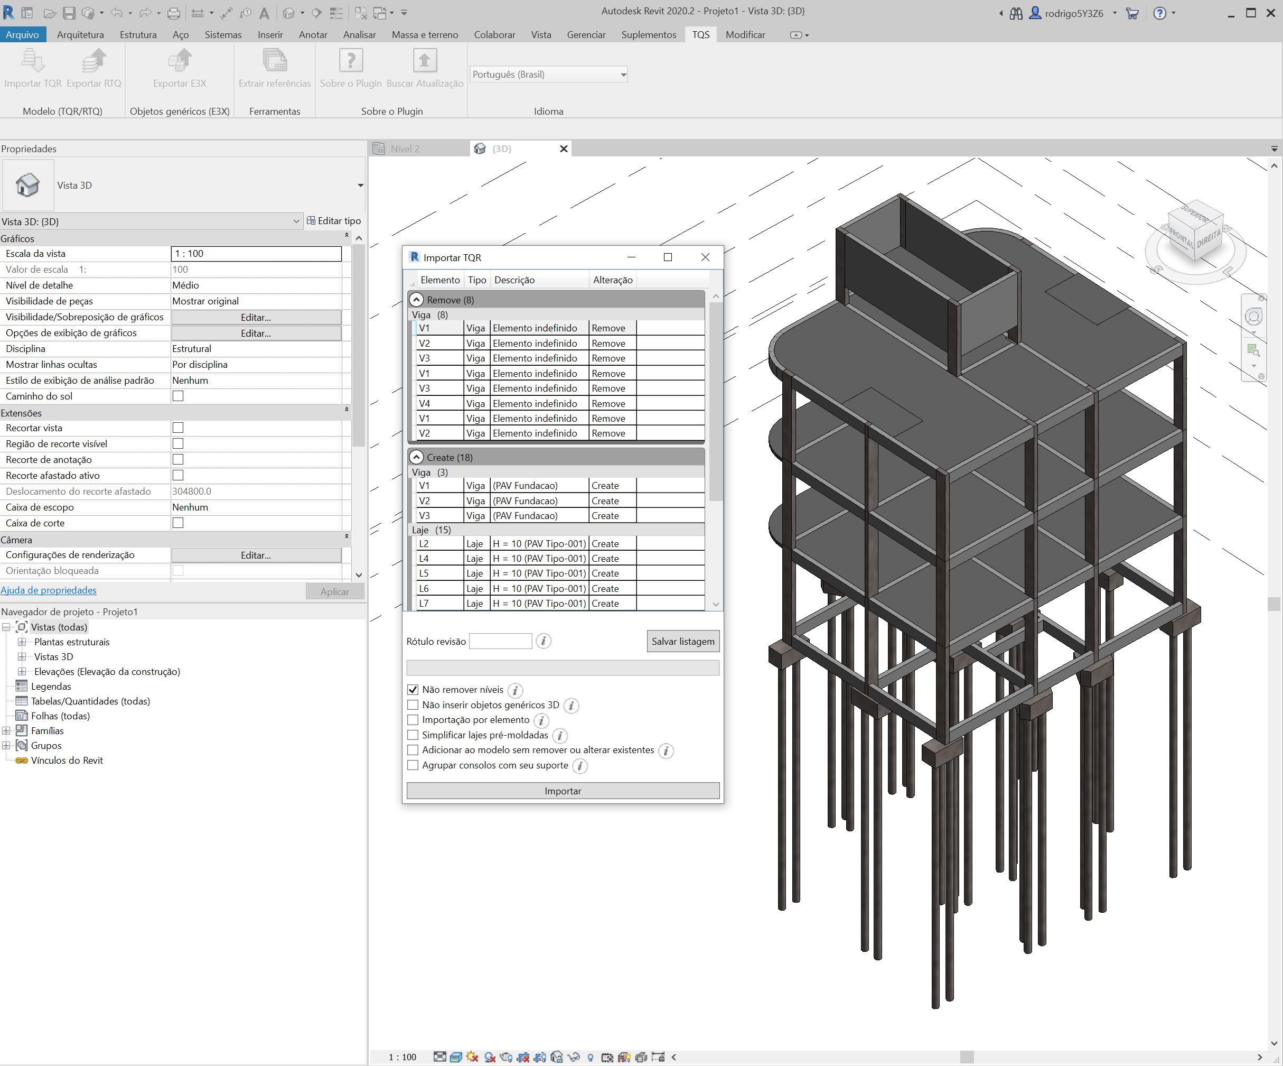This screenshot has width=1283, height=1066.
Task: Enable Importação por elemento checkbox
Action: (x=413, y=720)
